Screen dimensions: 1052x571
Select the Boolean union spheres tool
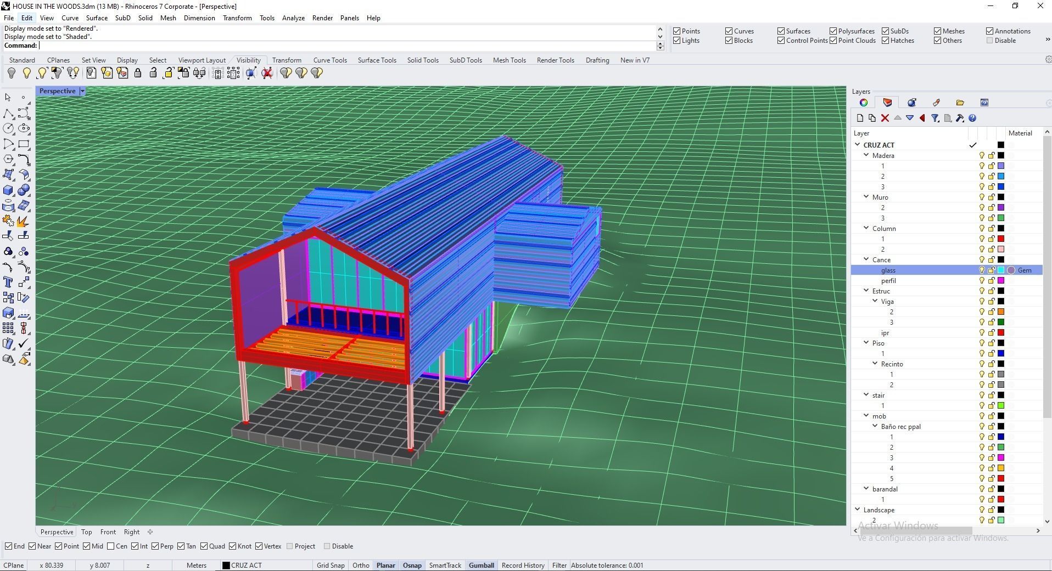point(24,190)
